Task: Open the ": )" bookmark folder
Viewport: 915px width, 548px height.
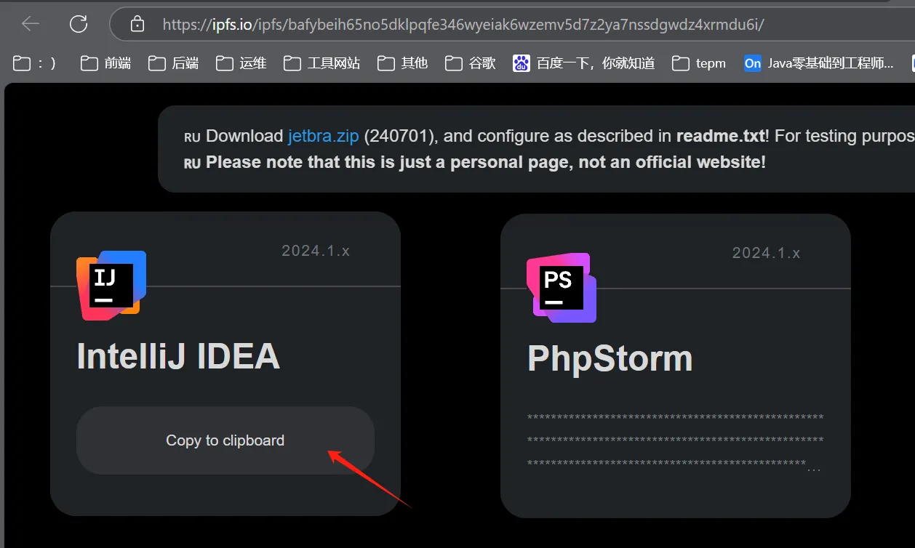Action: [35, 63]
